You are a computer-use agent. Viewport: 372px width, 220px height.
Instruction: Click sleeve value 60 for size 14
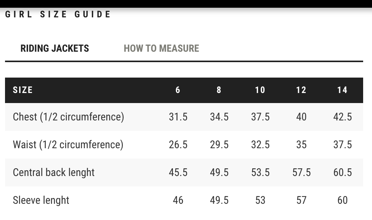pyautogui.click(x=342, y=200)
